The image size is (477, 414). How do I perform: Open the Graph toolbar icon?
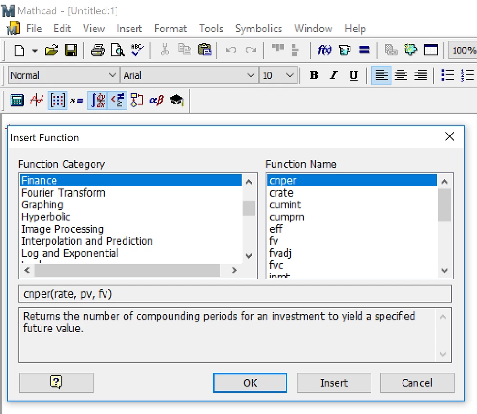(37, 100)
